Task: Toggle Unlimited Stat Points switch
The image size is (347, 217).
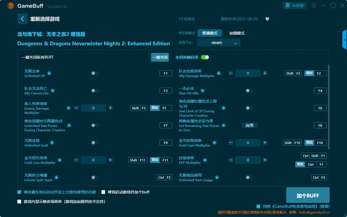Action: (x=95, y=125)
